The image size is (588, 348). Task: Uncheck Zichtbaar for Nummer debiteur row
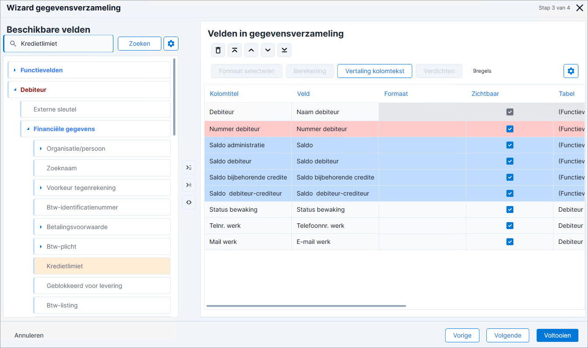point(510,129)
